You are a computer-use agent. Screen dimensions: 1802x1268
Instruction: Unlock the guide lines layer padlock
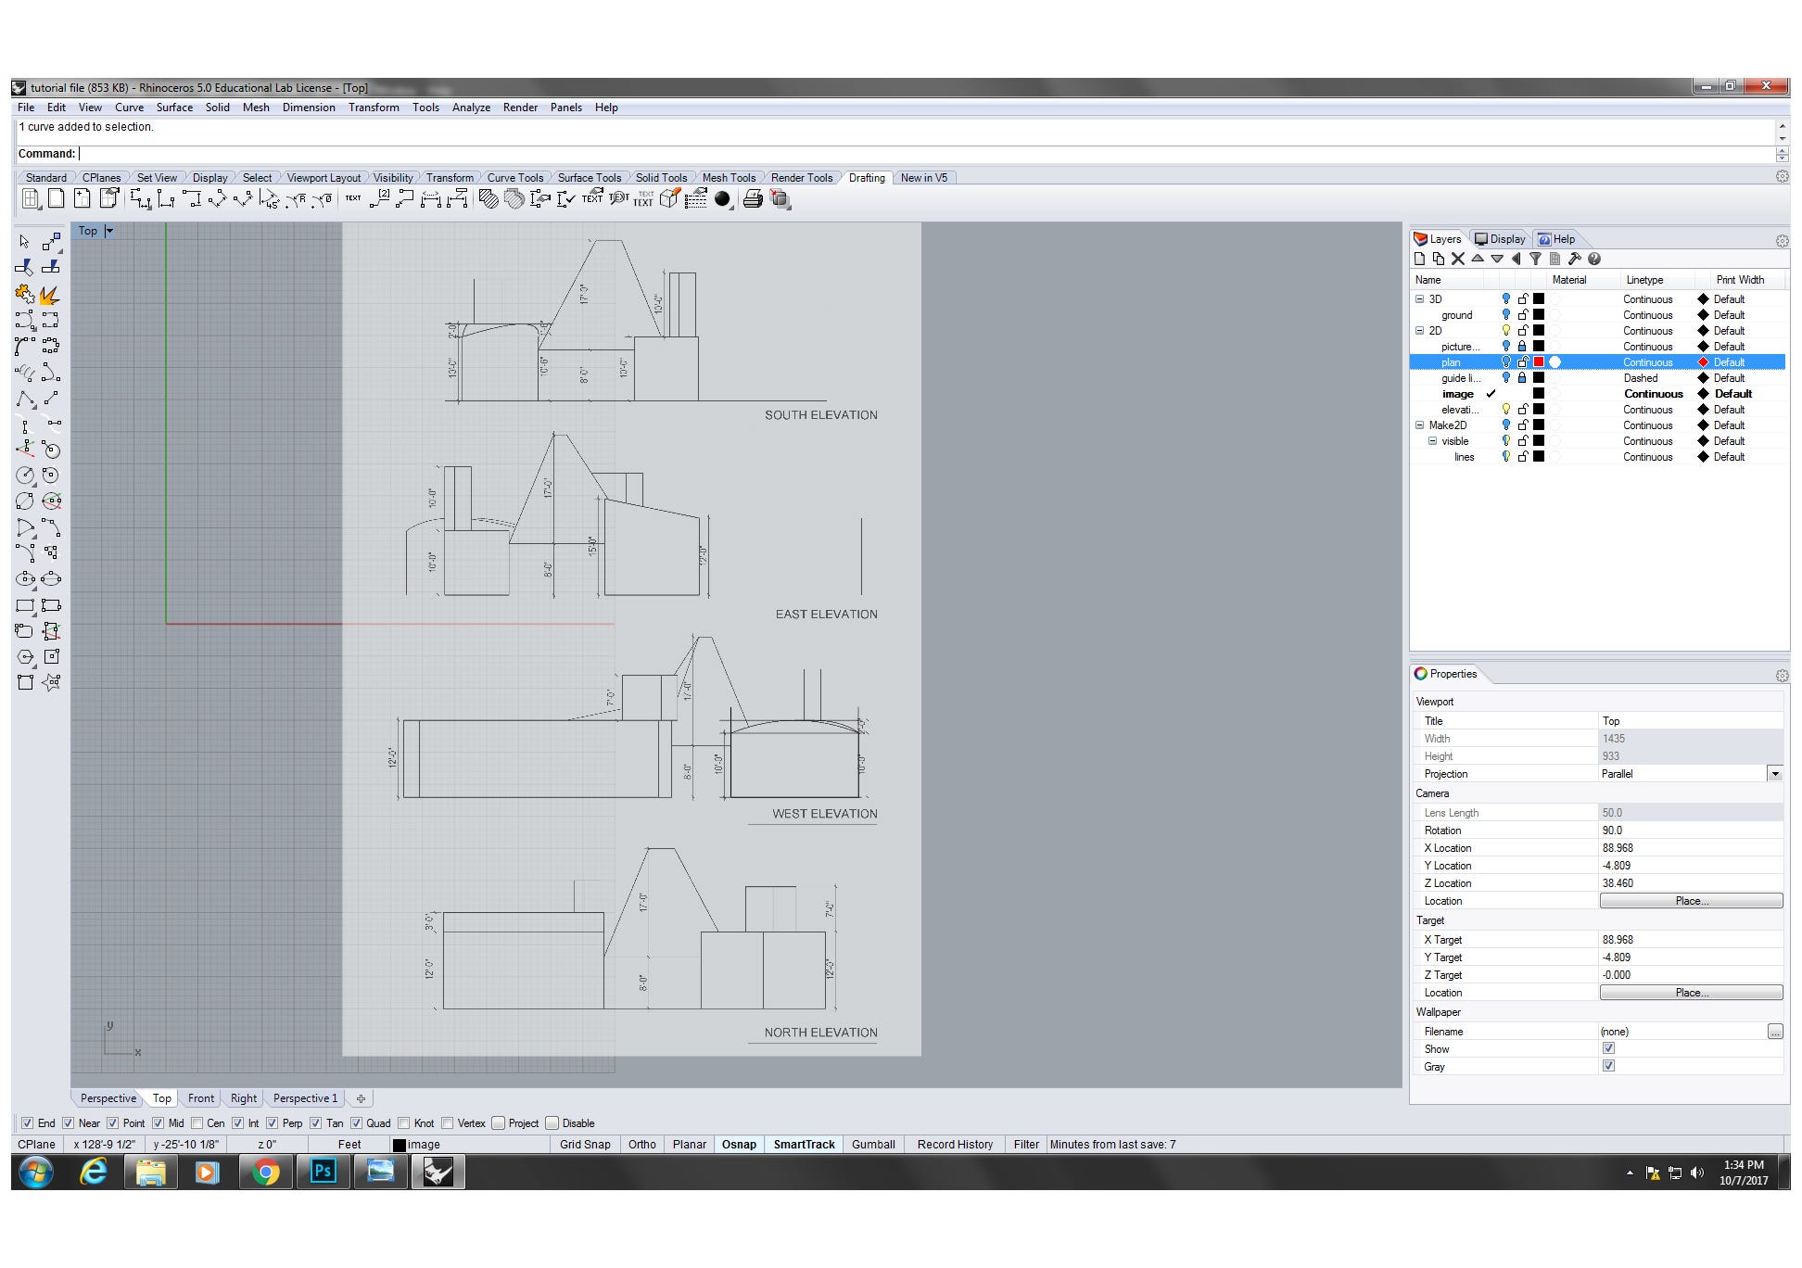(x=1521, y=378)
